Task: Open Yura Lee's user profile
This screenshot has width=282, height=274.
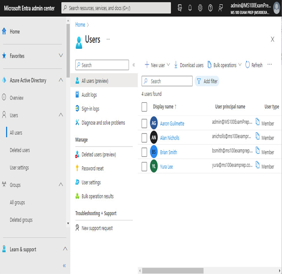Action: 166,167
